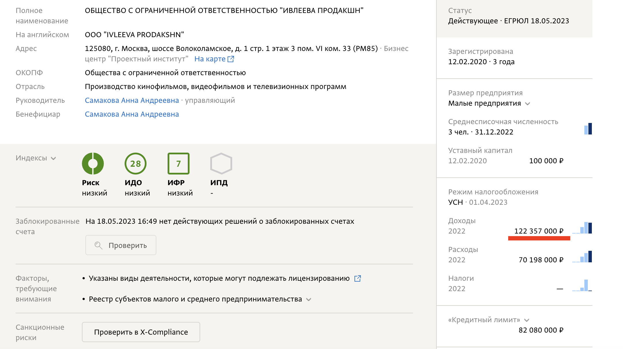Open the ИДО index badge showing 28
This screenshot has height=349, width=623.
point(136,164)
